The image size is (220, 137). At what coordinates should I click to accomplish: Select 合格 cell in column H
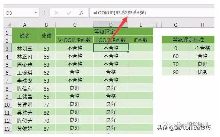tap(202, 56)
